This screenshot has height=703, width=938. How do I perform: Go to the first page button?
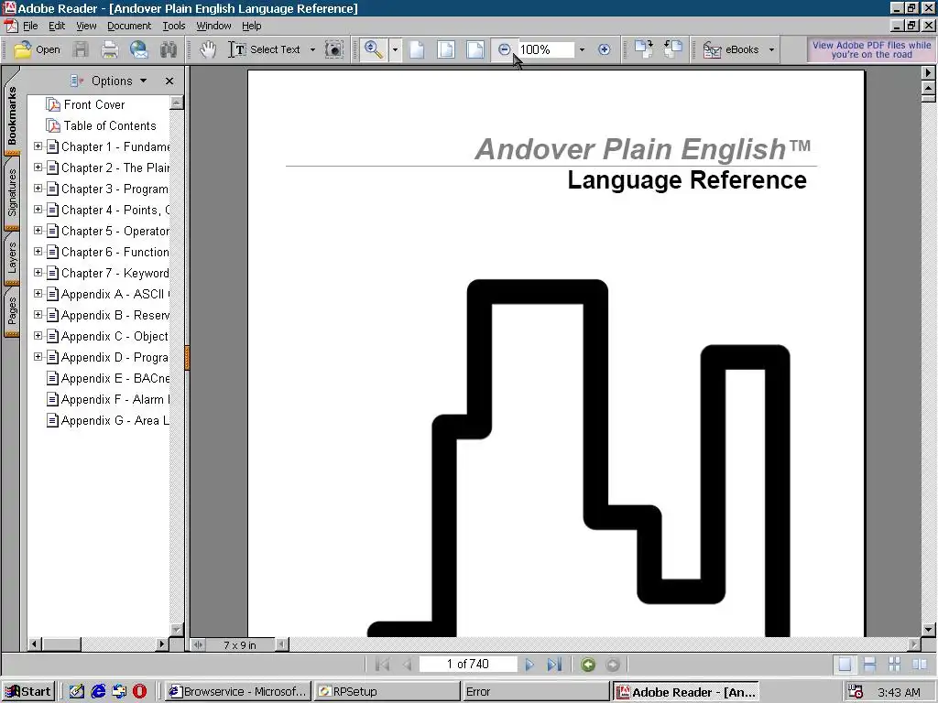point(382,665)
